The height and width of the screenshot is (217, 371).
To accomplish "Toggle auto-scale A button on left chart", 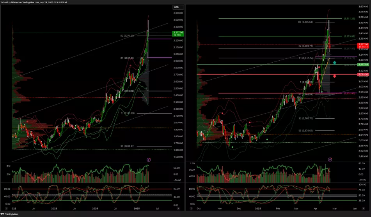I will click(179, 208).
